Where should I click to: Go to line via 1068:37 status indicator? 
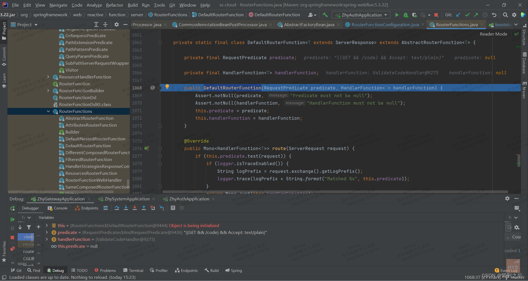click(x=472, y=277)
